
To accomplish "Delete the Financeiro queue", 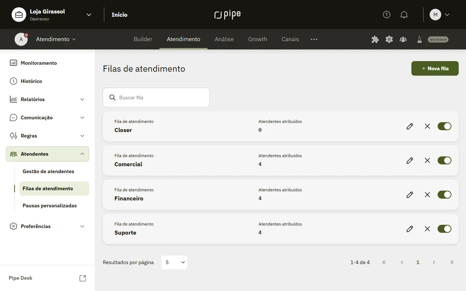I will tap(427, 195).
